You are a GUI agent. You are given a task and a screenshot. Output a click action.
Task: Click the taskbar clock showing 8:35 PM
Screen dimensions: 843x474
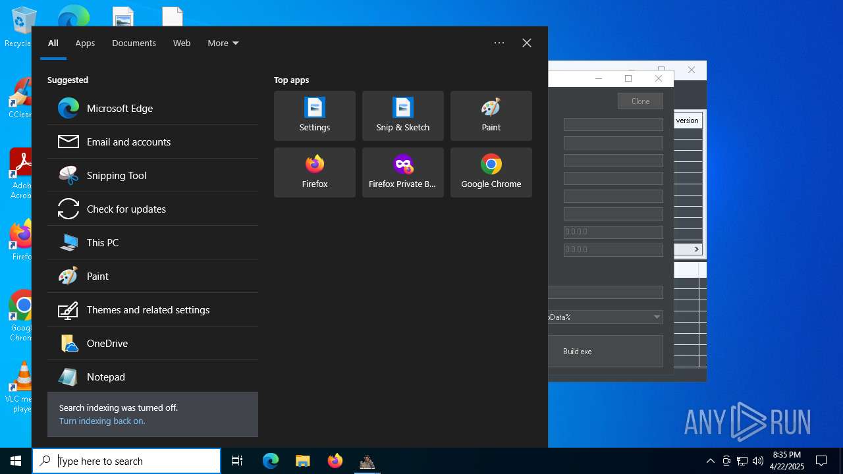click(787, 461)
